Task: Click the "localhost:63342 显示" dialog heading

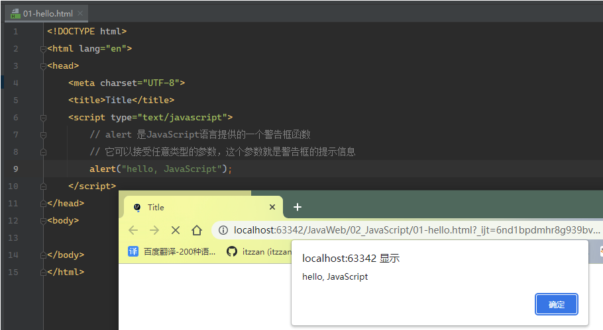Action: [351, 258]
